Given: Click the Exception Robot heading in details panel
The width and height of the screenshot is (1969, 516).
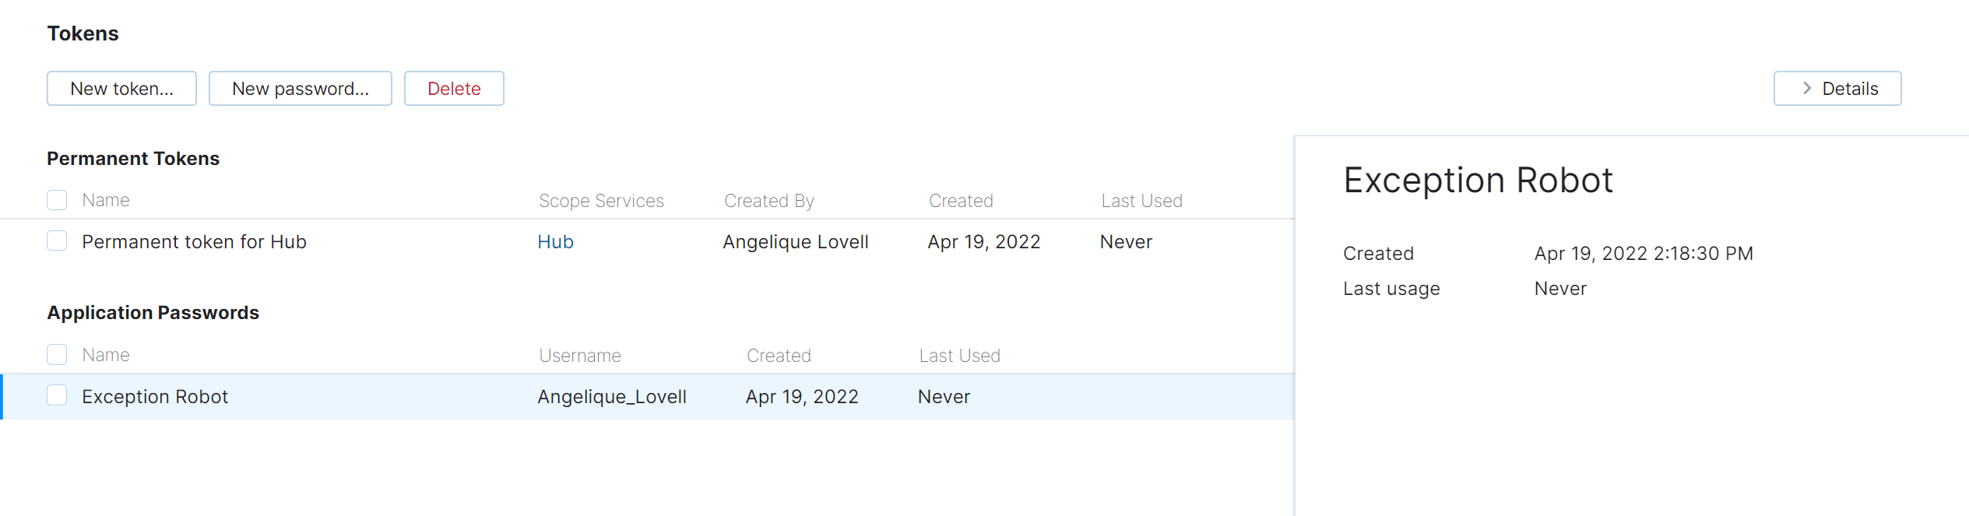Looking at the screenshot, I should click(x=1478, y=181).
